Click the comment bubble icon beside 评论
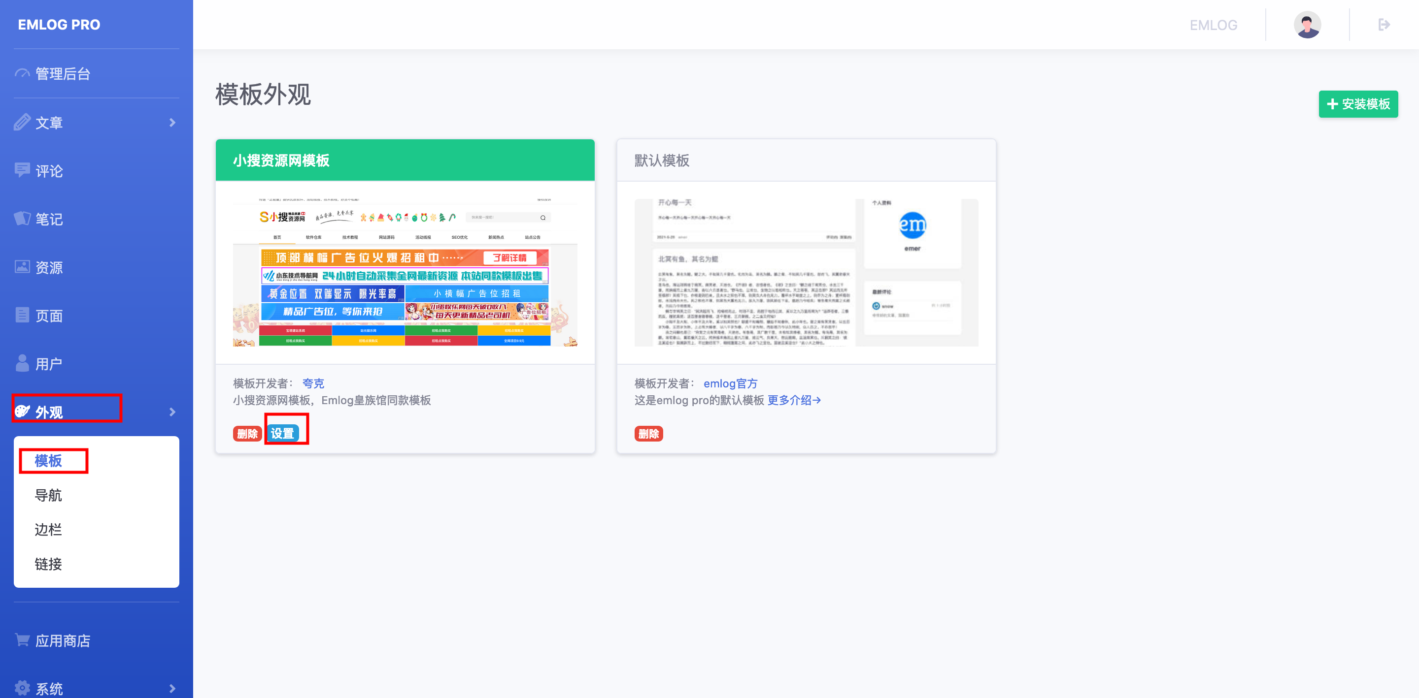Viewport: 1419px width, 698px height. [x=22, y=170]
